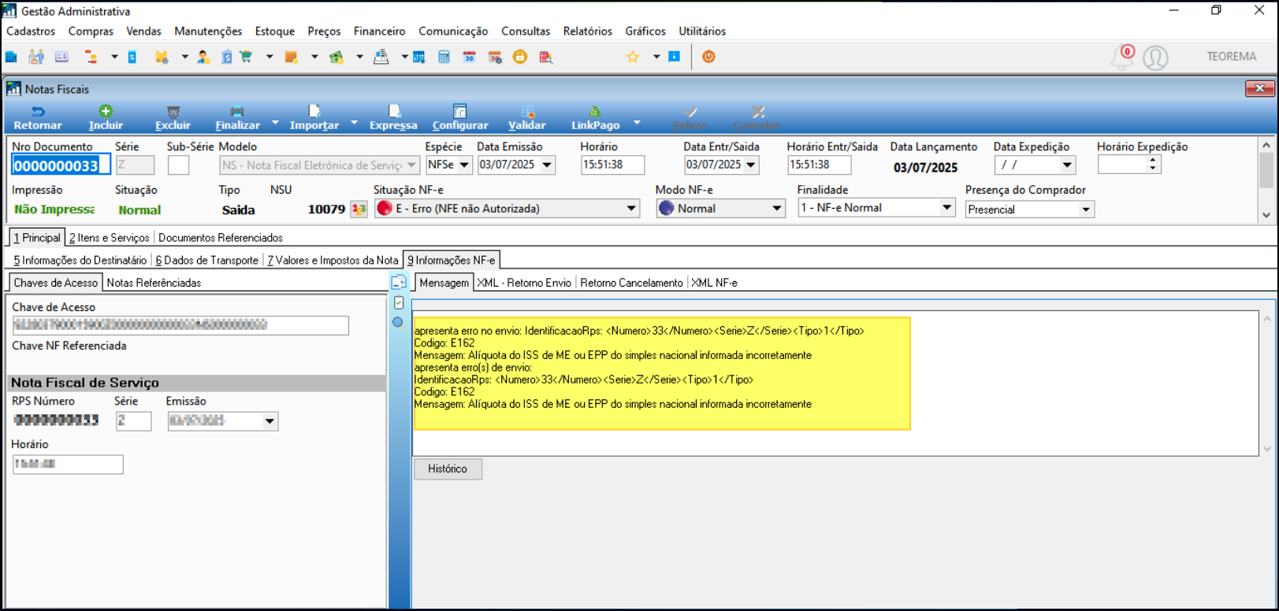
Task: Click the orange padlock toolbar icon
Action: pyautogui.click(x=520, y=57)
